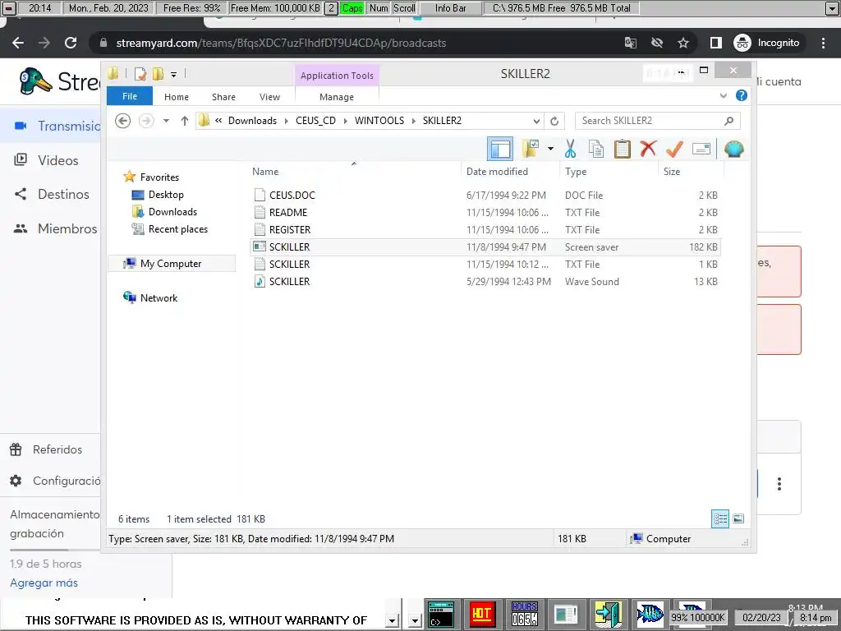Image resolution: width=841 pixels, height=631 pixels.
Task: Open Explorer help question mark icon
Action: [x=742, y=95]
